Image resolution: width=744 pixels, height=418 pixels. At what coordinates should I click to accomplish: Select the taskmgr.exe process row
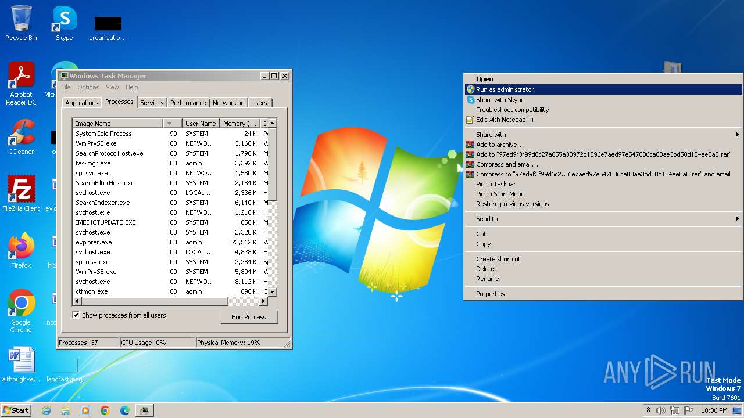(170, 163)
